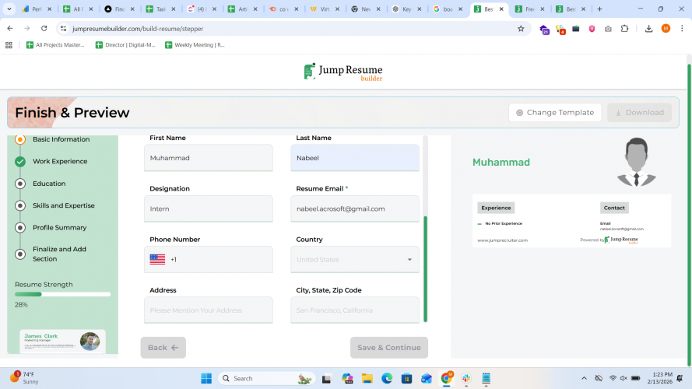Image resolution: width=692 pixels, height=389 pixels.
Task: Open the Country dropdown
Action: tap(355, 259)
